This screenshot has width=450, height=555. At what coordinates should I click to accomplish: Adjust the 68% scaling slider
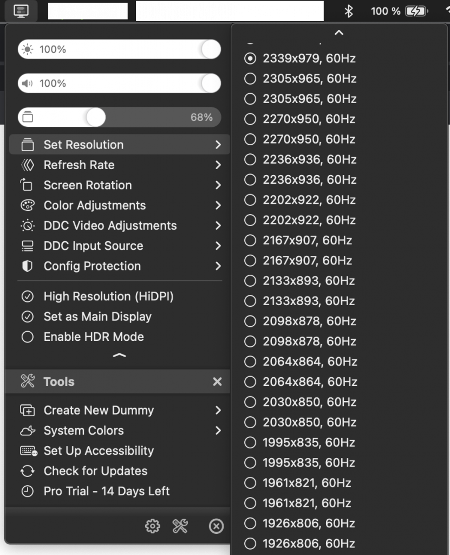click(x=97, y=117)
